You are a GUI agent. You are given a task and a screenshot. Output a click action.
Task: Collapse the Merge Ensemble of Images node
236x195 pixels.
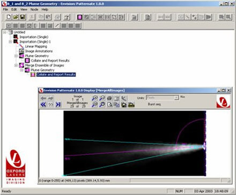pyautogui.click(x=16, y=65)
